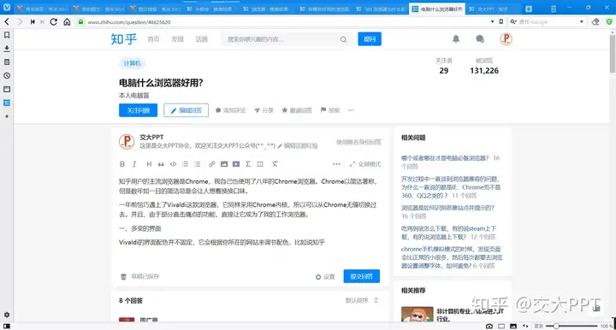616x330 pixels.
Task: Click the Google search field
Action: 548,22
